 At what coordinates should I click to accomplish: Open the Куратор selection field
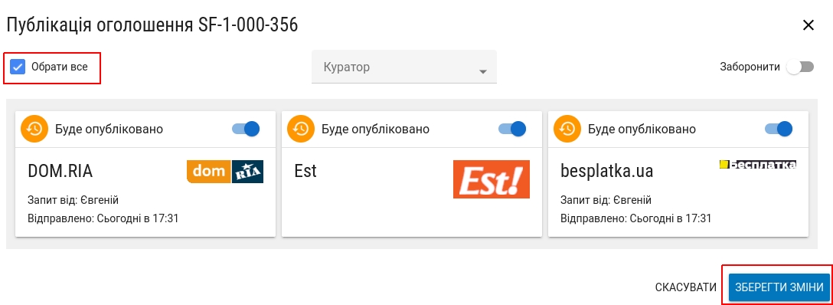click(x=404, y=67)
